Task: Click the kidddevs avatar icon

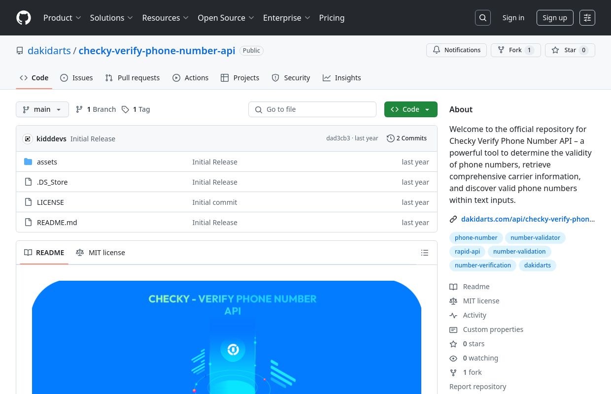Action: (28, 139)
